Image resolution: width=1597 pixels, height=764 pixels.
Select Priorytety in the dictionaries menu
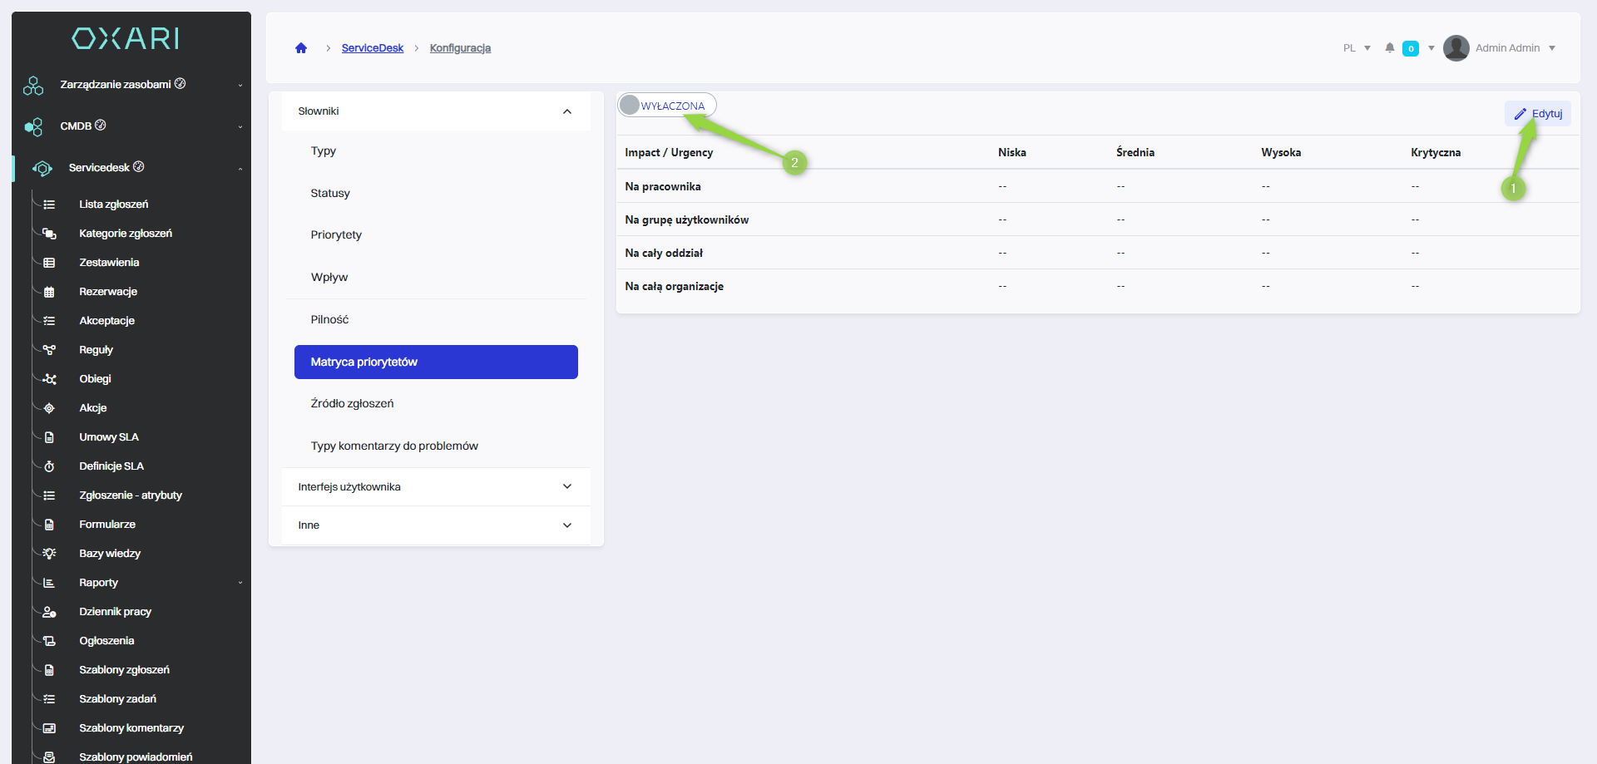coord(336,235)
